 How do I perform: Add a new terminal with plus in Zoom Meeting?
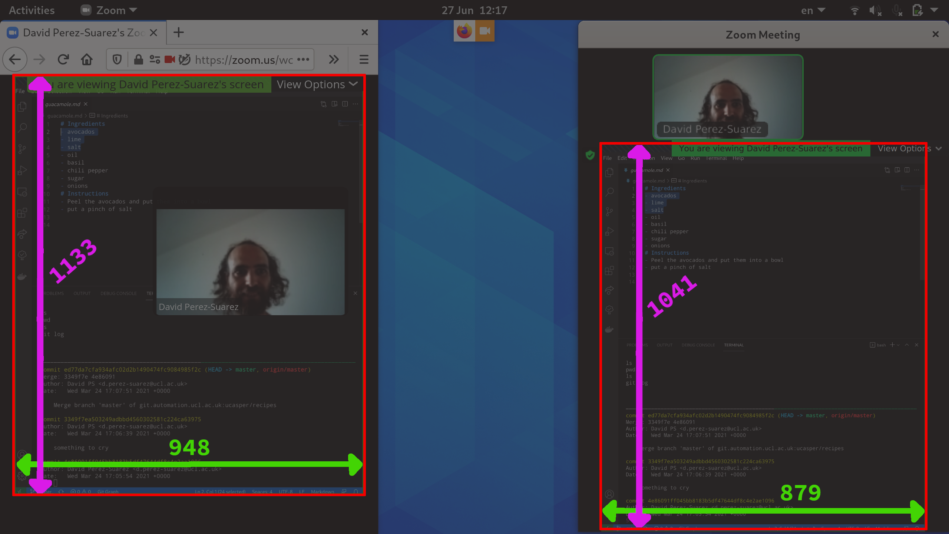pyautogui.click(x=892, y=345)
